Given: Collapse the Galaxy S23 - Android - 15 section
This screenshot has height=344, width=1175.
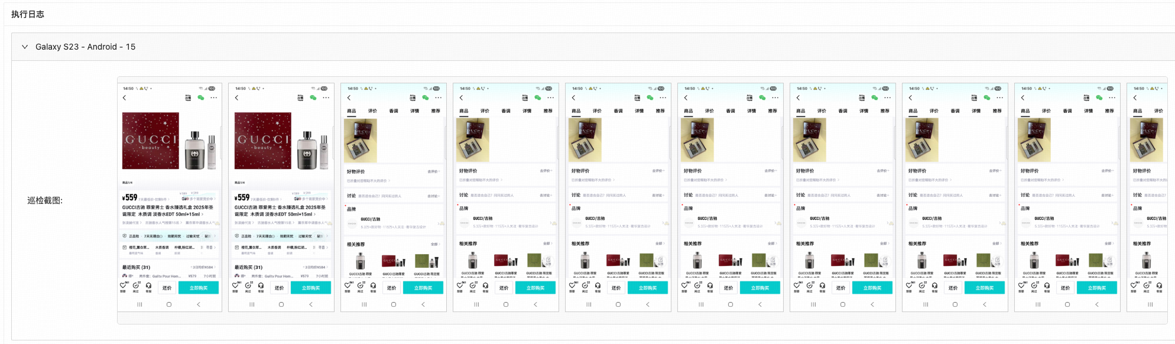Looking at the screenshot, I should (25, 47).
